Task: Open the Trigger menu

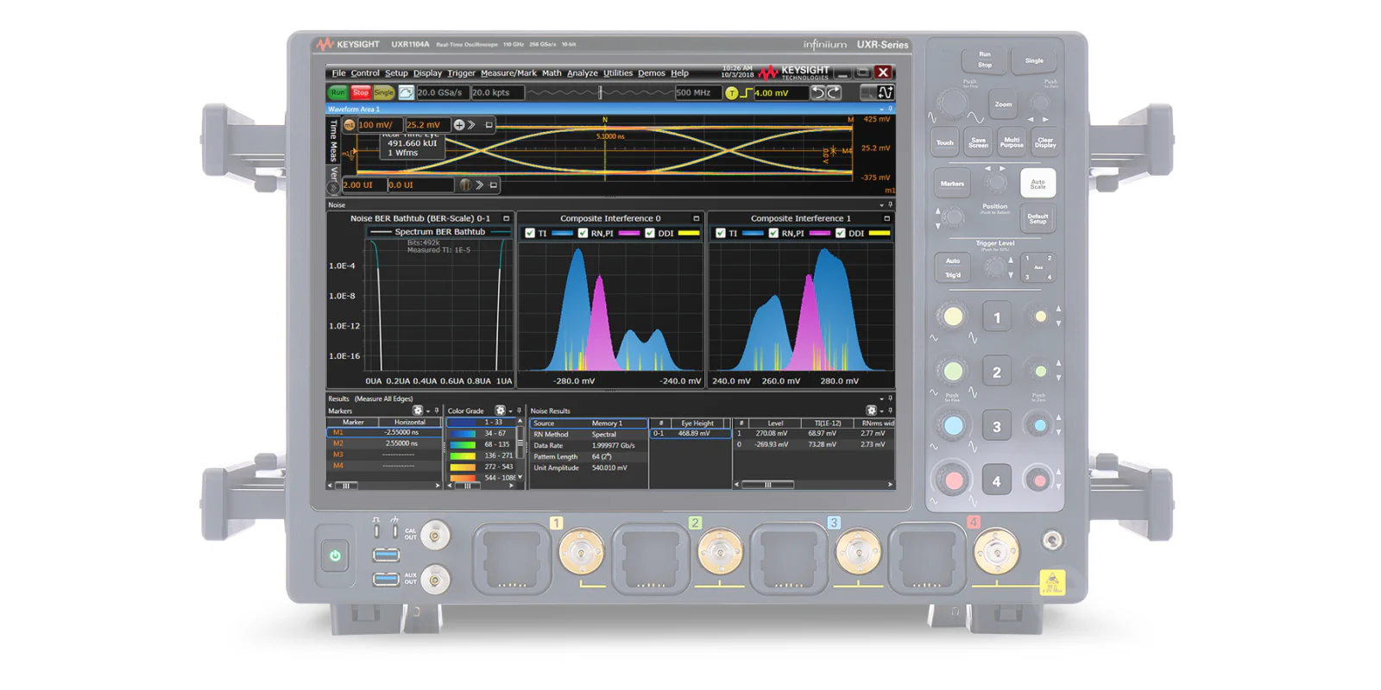Action: 461,73
